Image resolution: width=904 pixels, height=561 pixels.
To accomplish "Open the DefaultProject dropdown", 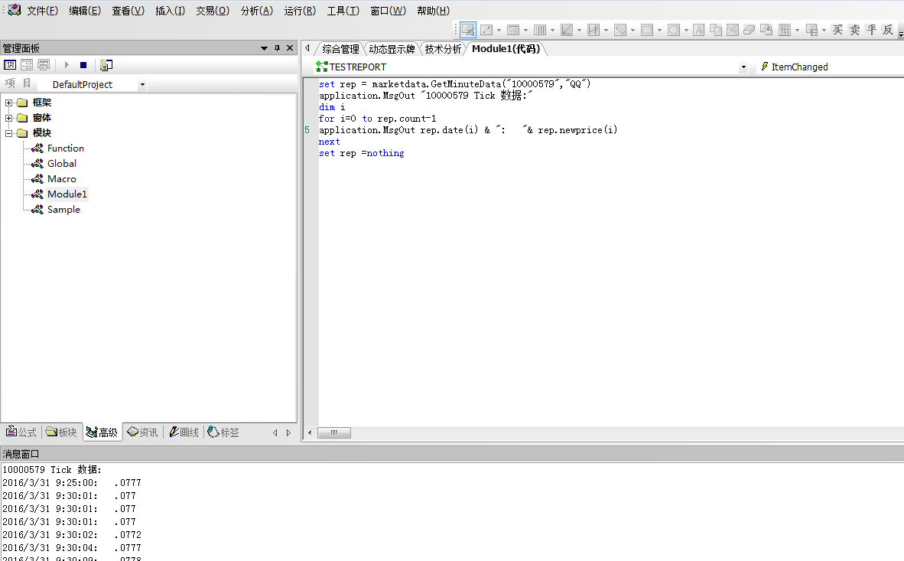I will 142,85.
